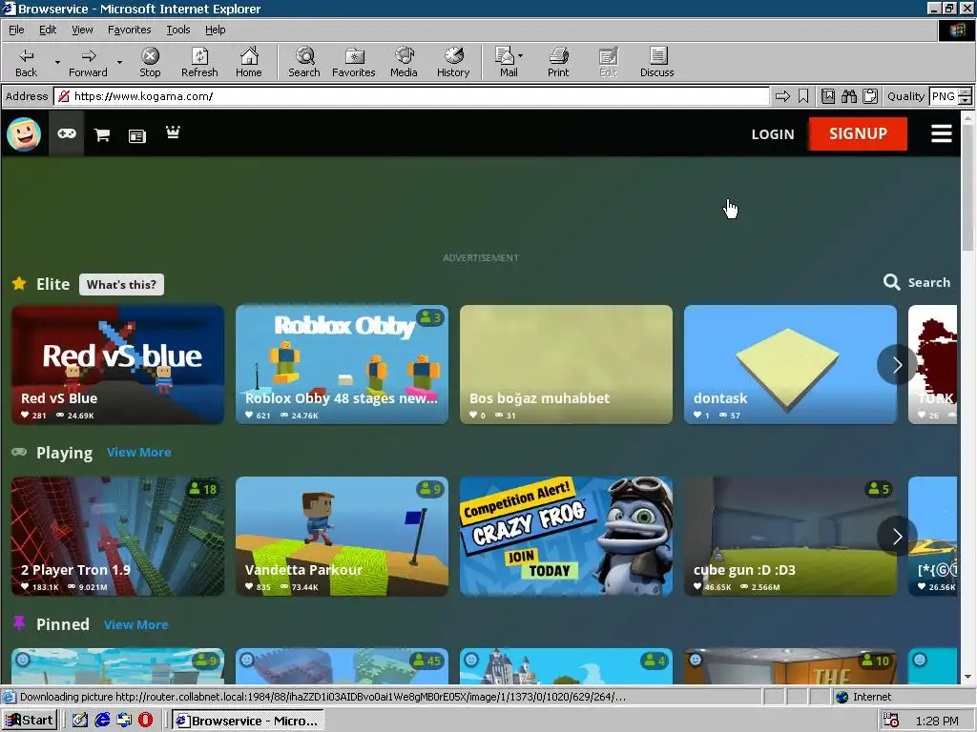The height and width of the screenshot is (732, 977).
Task: Click the KoGaMa avatar logo
Action: click(x=24, y=133)
